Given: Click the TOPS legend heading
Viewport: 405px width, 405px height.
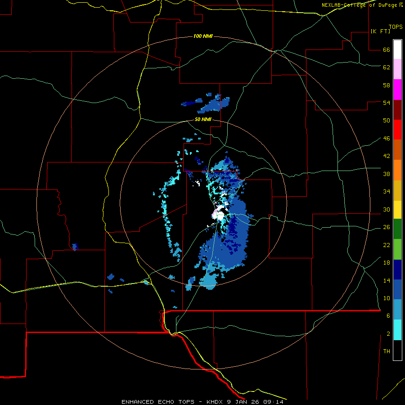Looking at the screenshot, I should tap(396, 27).
